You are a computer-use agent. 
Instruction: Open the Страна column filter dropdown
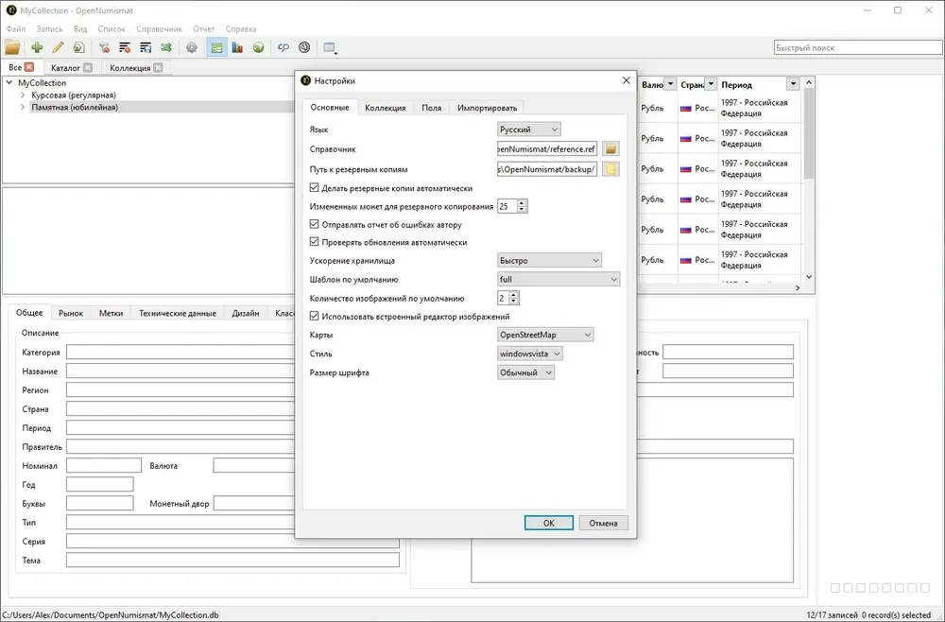point(712,84)
